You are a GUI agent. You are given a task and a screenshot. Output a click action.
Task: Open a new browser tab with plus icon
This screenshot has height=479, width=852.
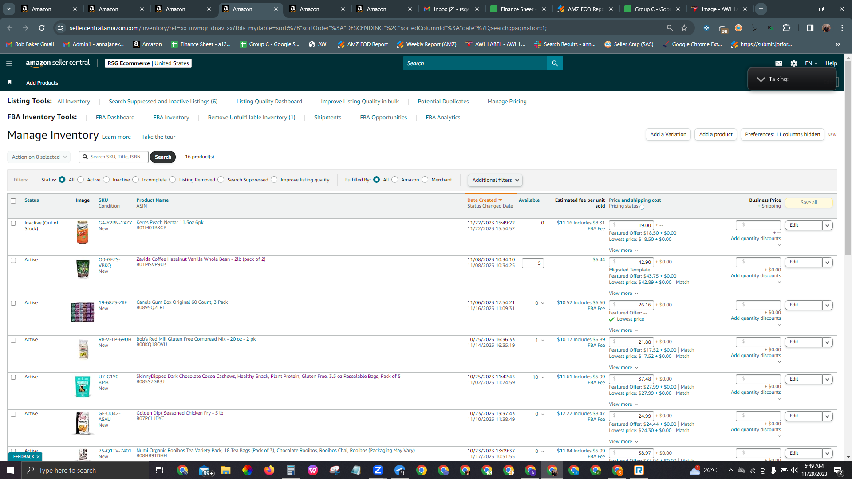761,9
